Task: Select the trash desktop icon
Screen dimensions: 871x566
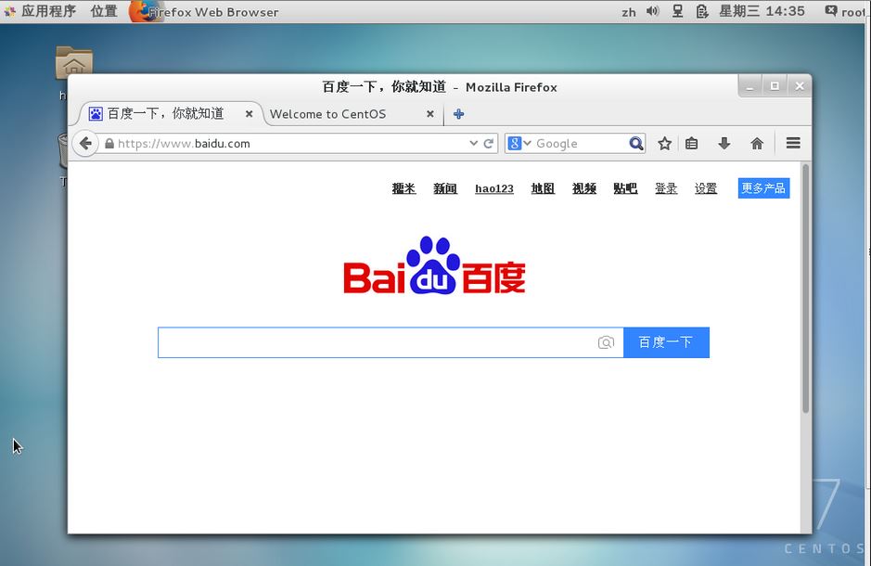Action: point(63,151)
